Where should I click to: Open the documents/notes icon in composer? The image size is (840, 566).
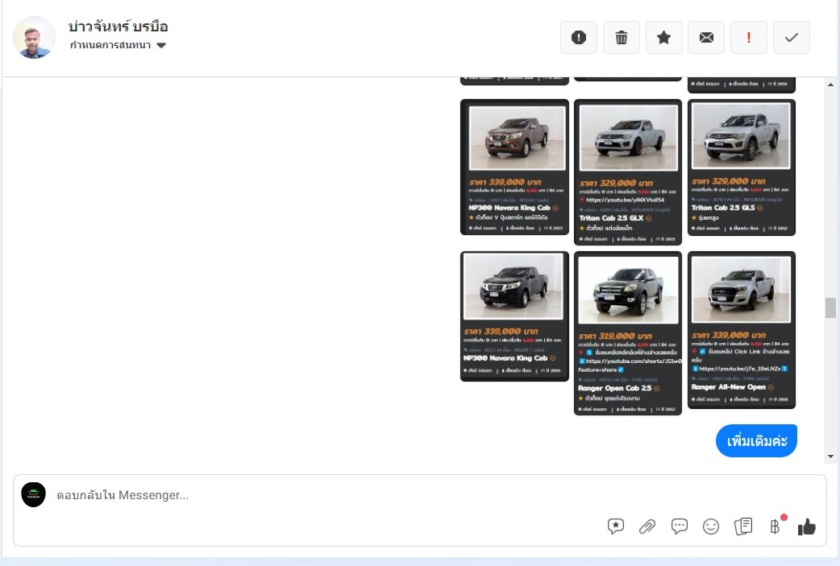743,527
